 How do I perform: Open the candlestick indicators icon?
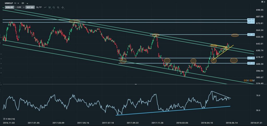[x=50, y=8]
